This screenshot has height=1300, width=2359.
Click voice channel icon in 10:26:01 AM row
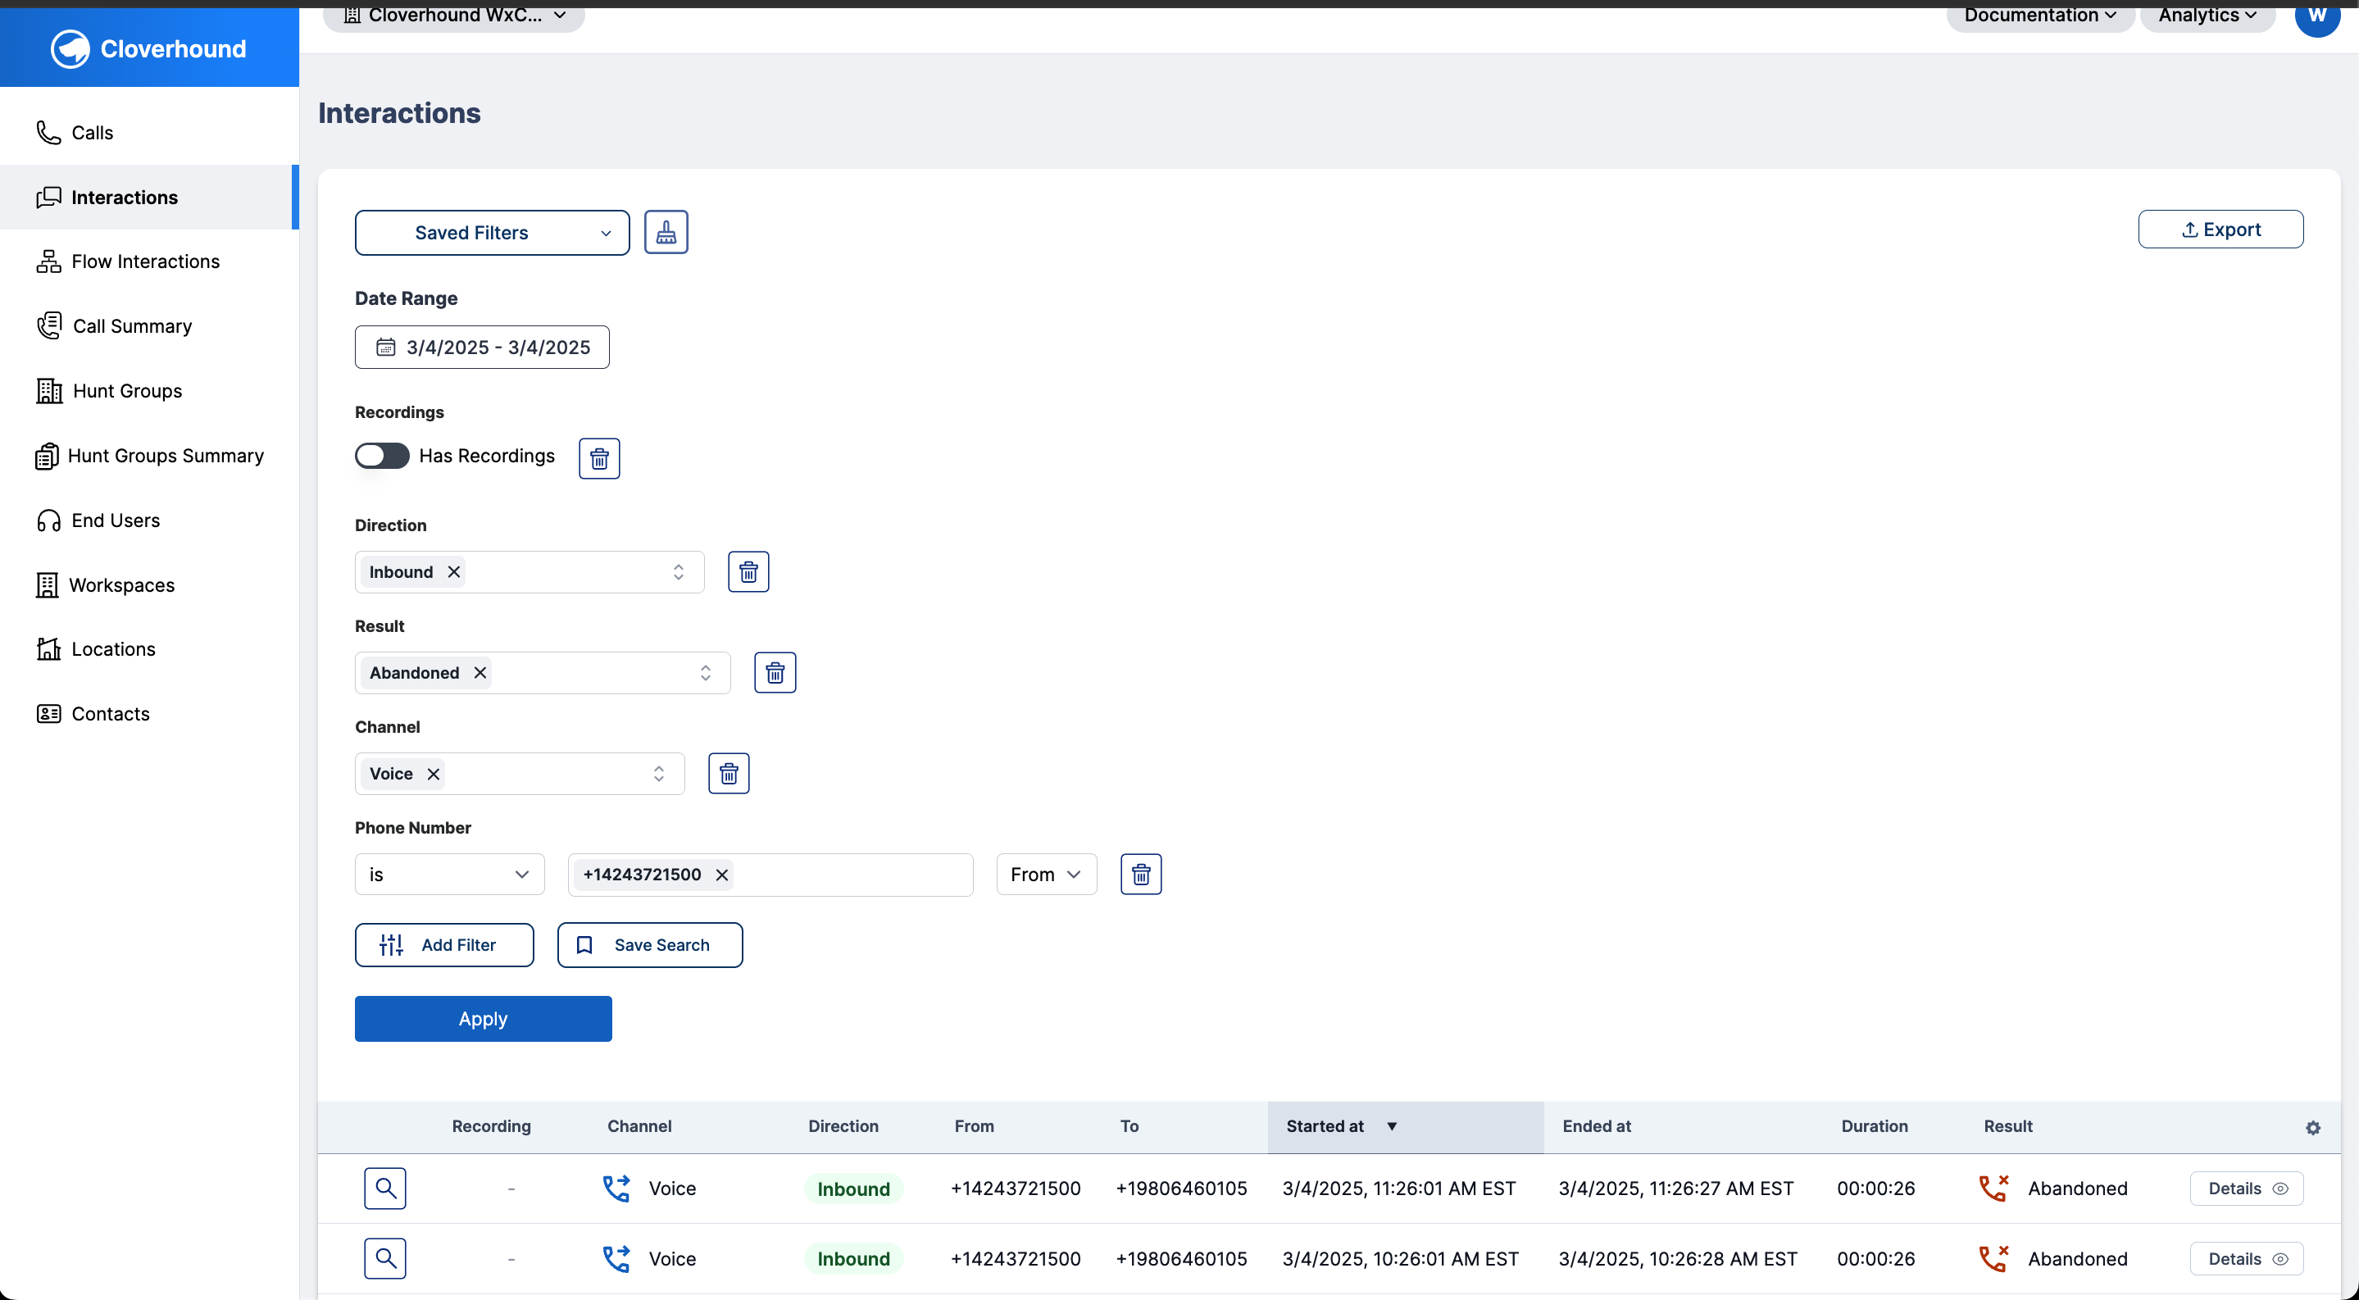coord(616,1259)
